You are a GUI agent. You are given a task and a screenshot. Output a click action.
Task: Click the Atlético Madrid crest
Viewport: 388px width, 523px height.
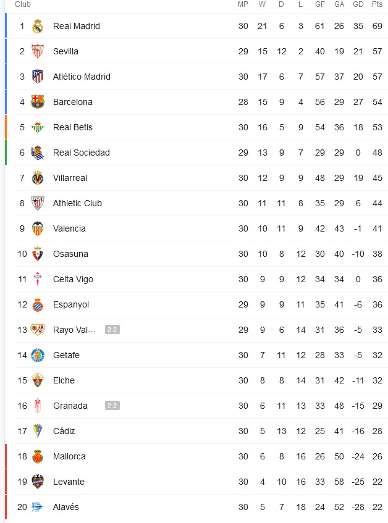(x=38, y=77)
